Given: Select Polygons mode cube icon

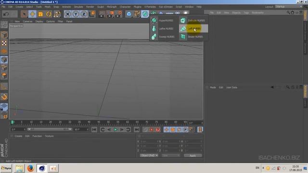Looking at the screenshot, I should (4, 76).
